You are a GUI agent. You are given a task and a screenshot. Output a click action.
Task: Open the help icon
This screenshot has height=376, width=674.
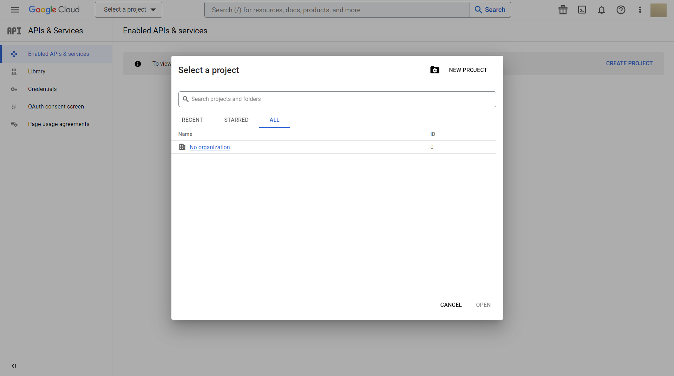[621, 10]
